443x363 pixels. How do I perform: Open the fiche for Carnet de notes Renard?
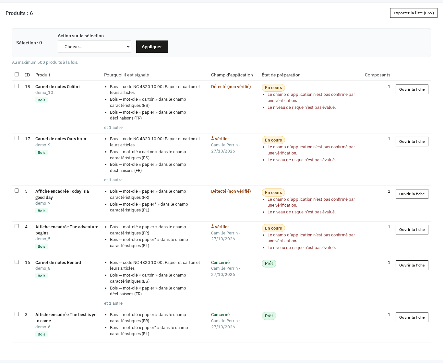click(412, 265)
